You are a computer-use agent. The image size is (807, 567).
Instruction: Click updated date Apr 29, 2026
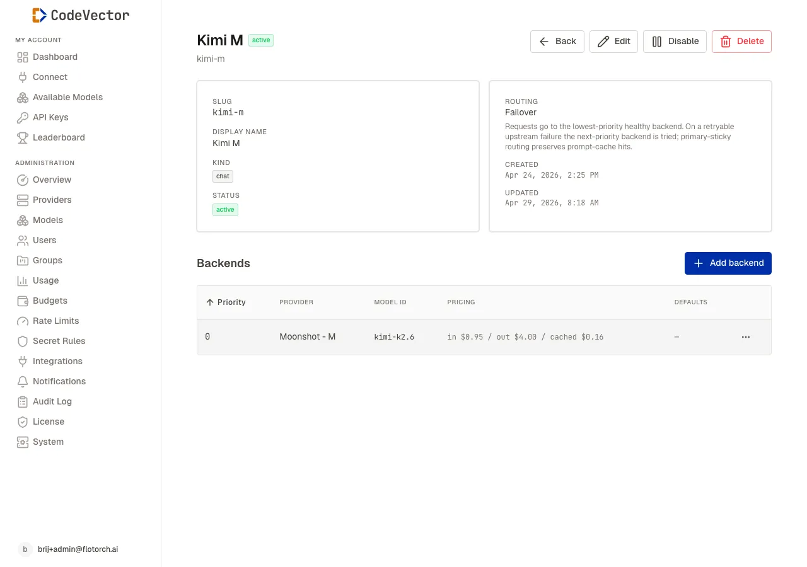pyautogui.click(x=552, y=203)
